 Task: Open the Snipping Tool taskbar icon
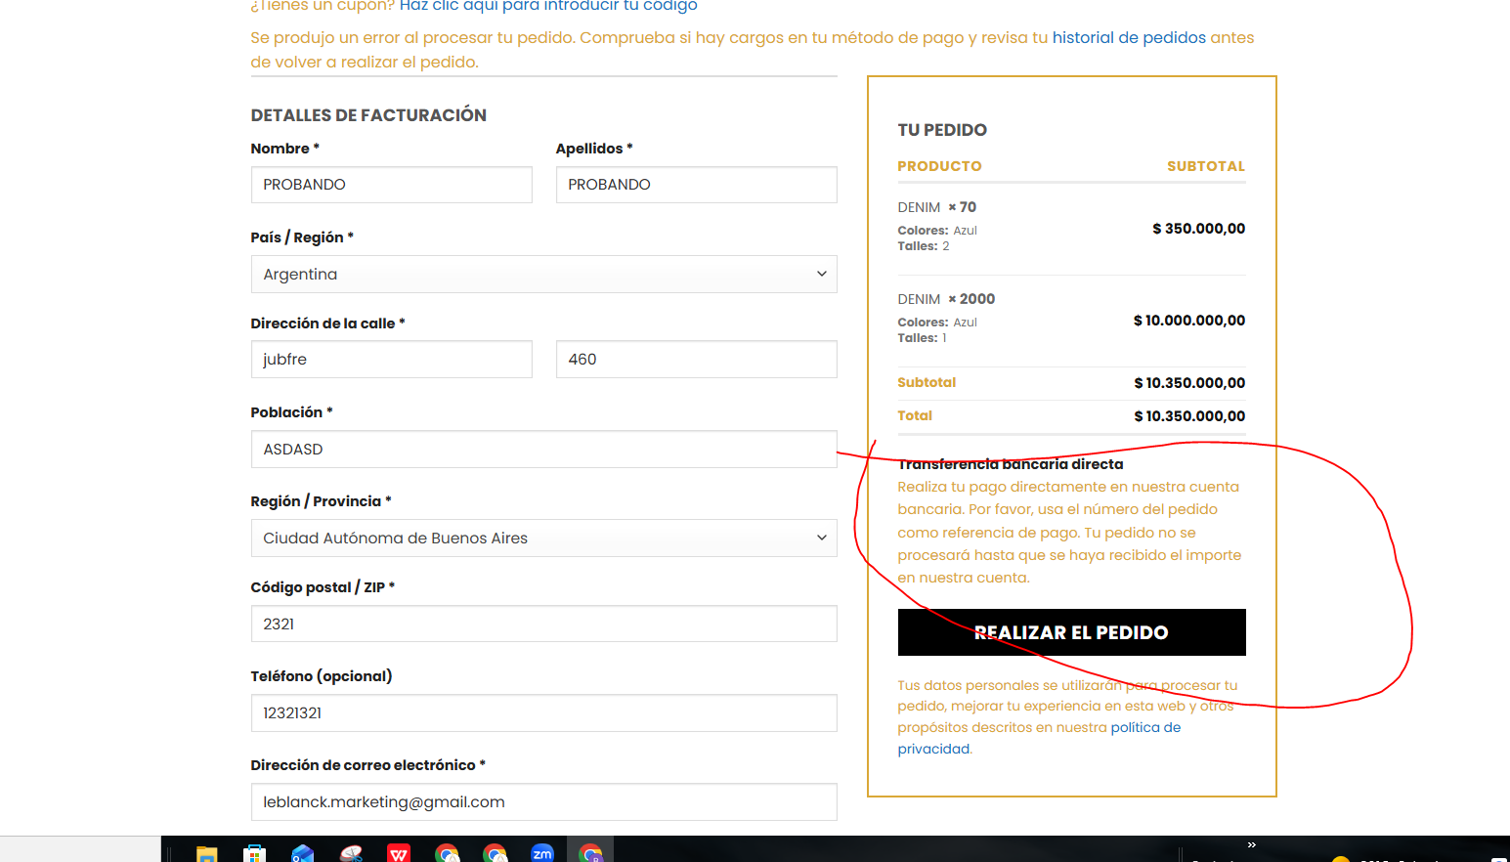351,853
